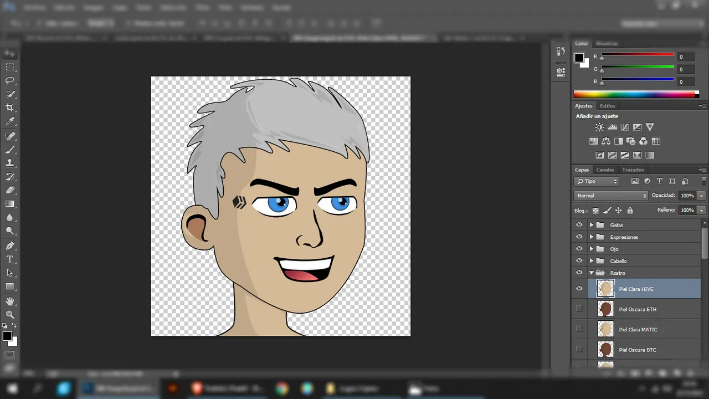Select the Zoom tool in toolbar
709x399 pixels.
(10, 315)
